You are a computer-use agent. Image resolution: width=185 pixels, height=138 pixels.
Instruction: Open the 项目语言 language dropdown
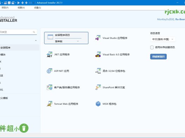(163, 39)
